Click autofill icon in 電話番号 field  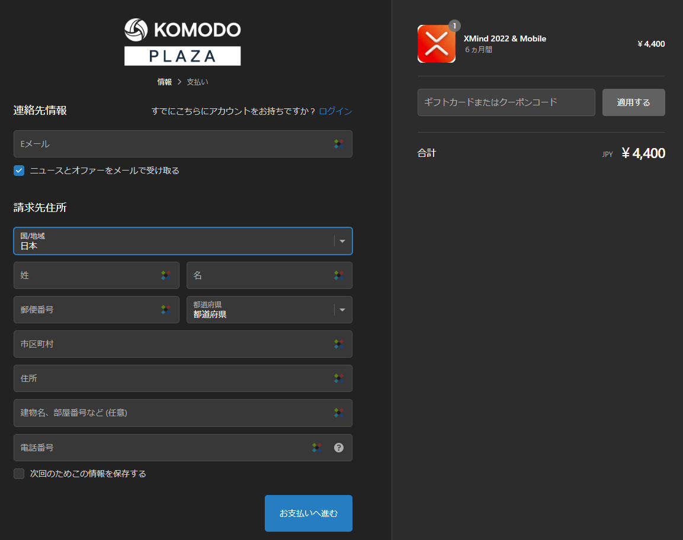(x=317, y=448)
